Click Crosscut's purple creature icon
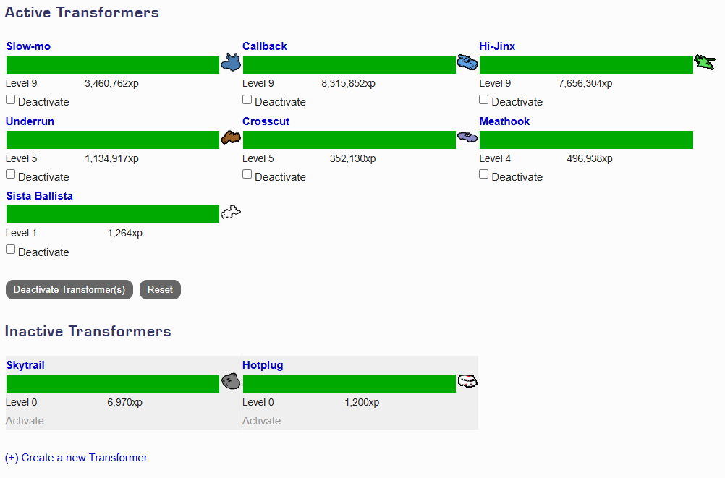Screen dimensions: 725x478 467,137
